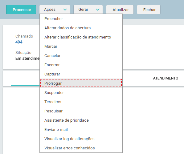Open Visualizar log de alterações
Image resolution: width=184 pixels, height=154 pixels.
click(81, 139)
